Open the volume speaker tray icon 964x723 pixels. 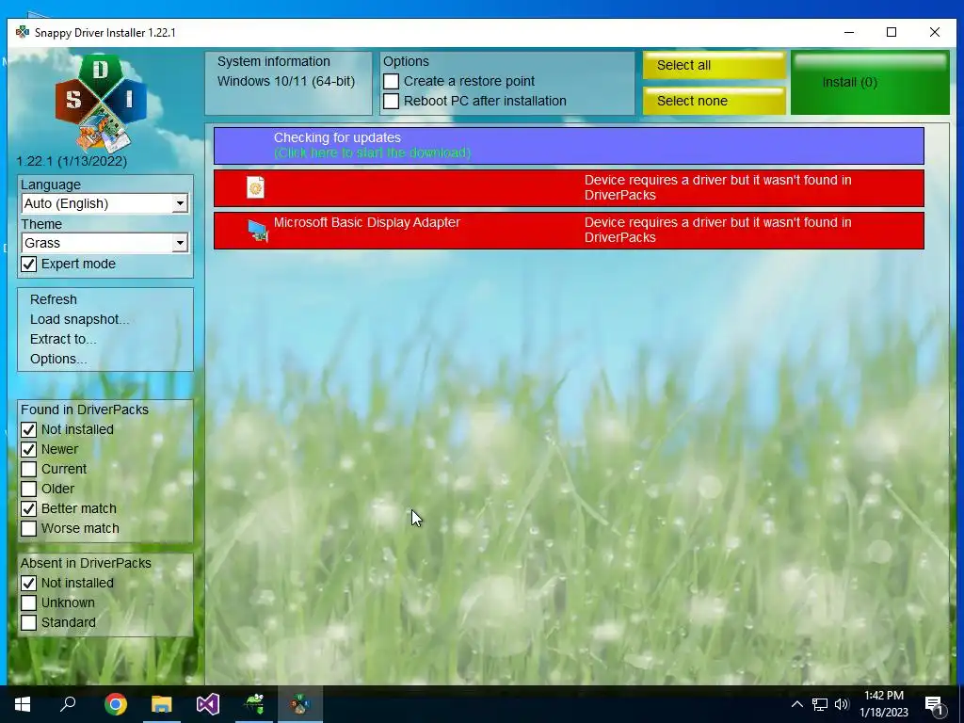coord(842,704)
